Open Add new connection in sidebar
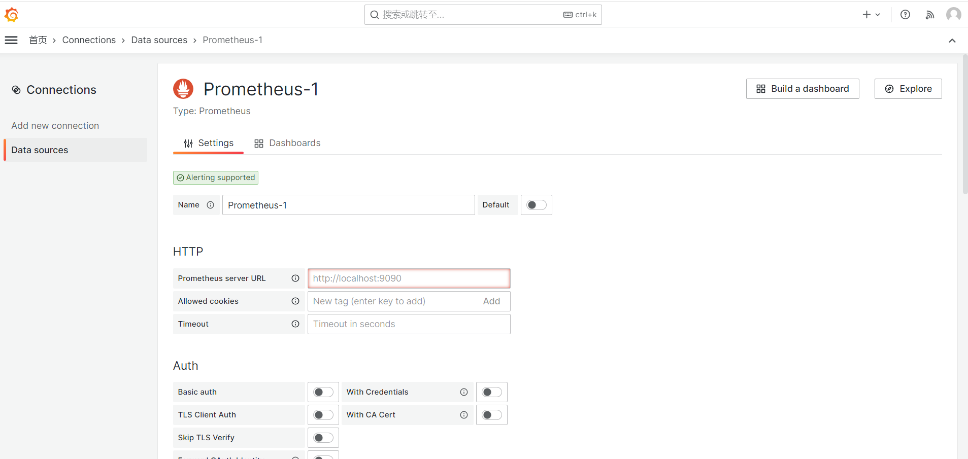This screenshot has height=459, width=968. coord(55,126)
